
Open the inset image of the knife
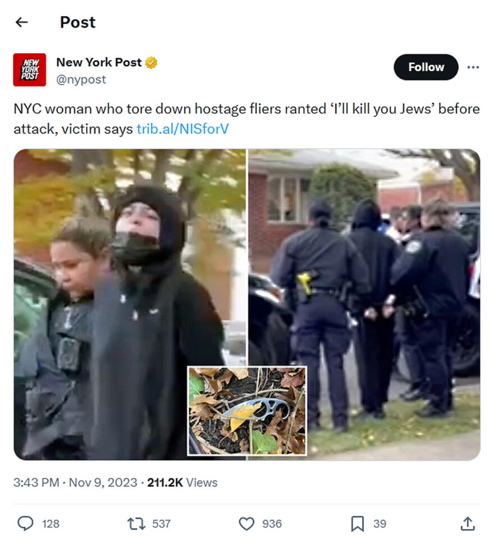tap(247, 411)
